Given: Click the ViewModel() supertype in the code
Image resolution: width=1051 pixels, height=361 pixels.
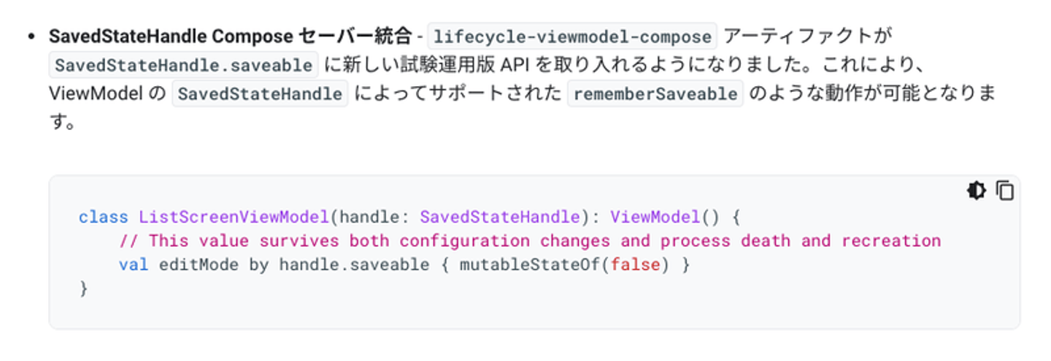Looking at the screenshot, I should point(654,217).
